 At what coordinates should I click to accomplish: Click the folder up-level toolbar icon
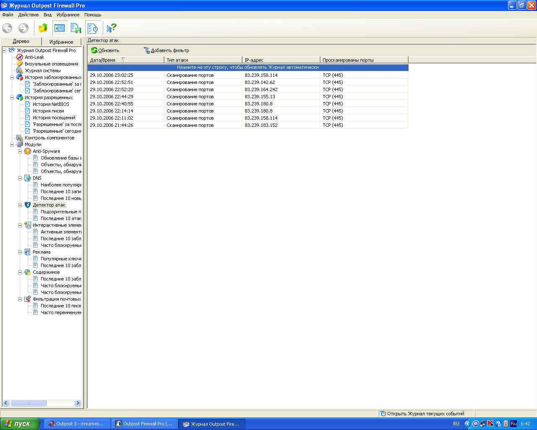(43, 28)
